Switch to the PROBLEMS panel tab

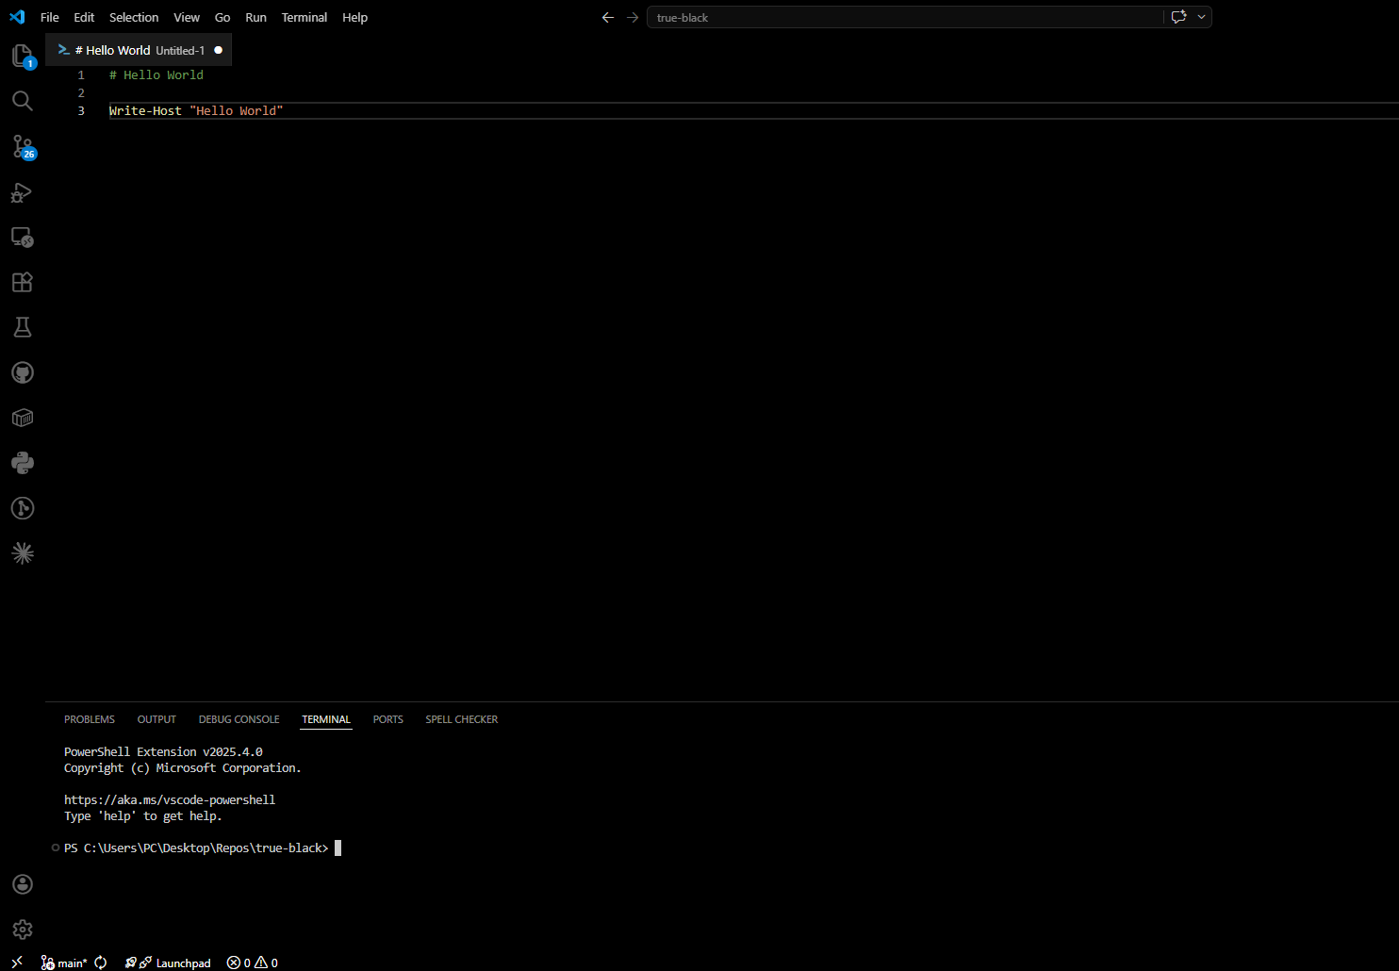[90, 719]
